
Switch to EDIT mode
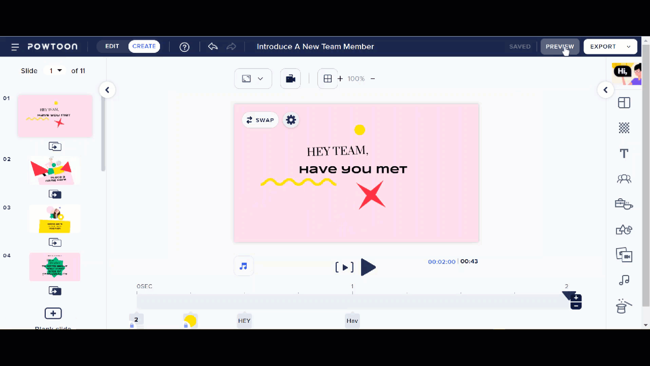coord(112,46)
